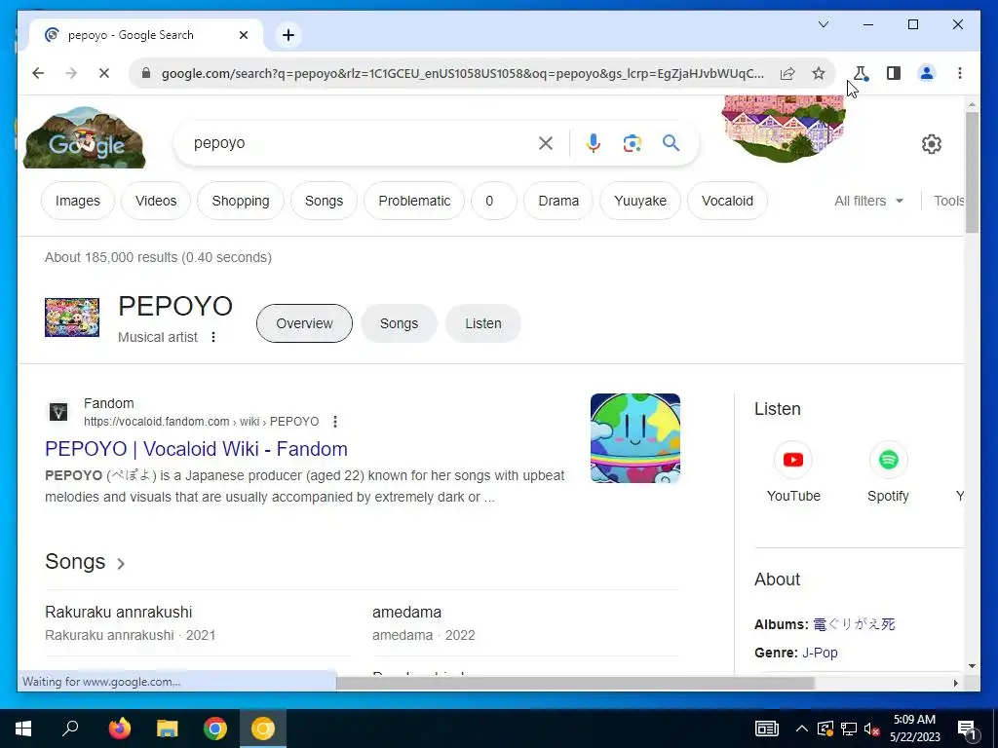Open new tab with plus button
Image resolution: width=998 pixels, height=748 pixels.
pyautogui.click(x=288, y=35)
